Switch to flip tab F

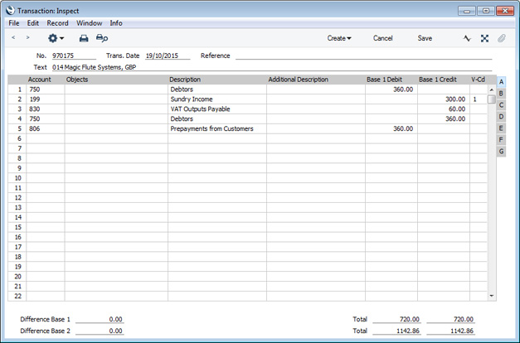point(501,140)
